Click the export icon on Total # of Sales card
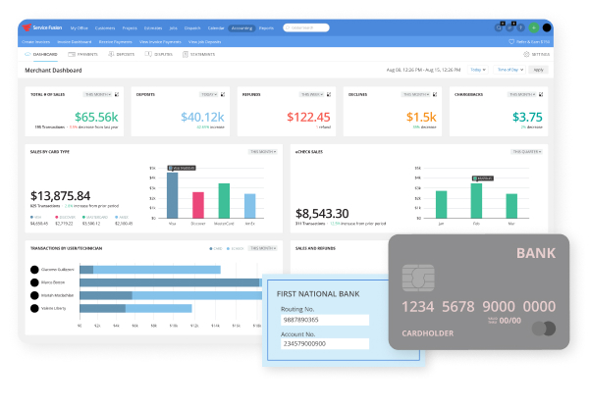Image resolution: width=590 pixels, height=408 pixels. [116, 94]
